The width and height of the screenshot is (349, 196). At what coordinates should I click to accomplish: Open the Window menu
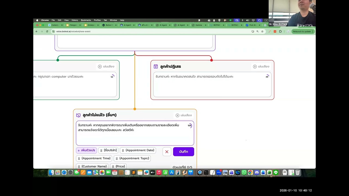click(x=113, y=20)
